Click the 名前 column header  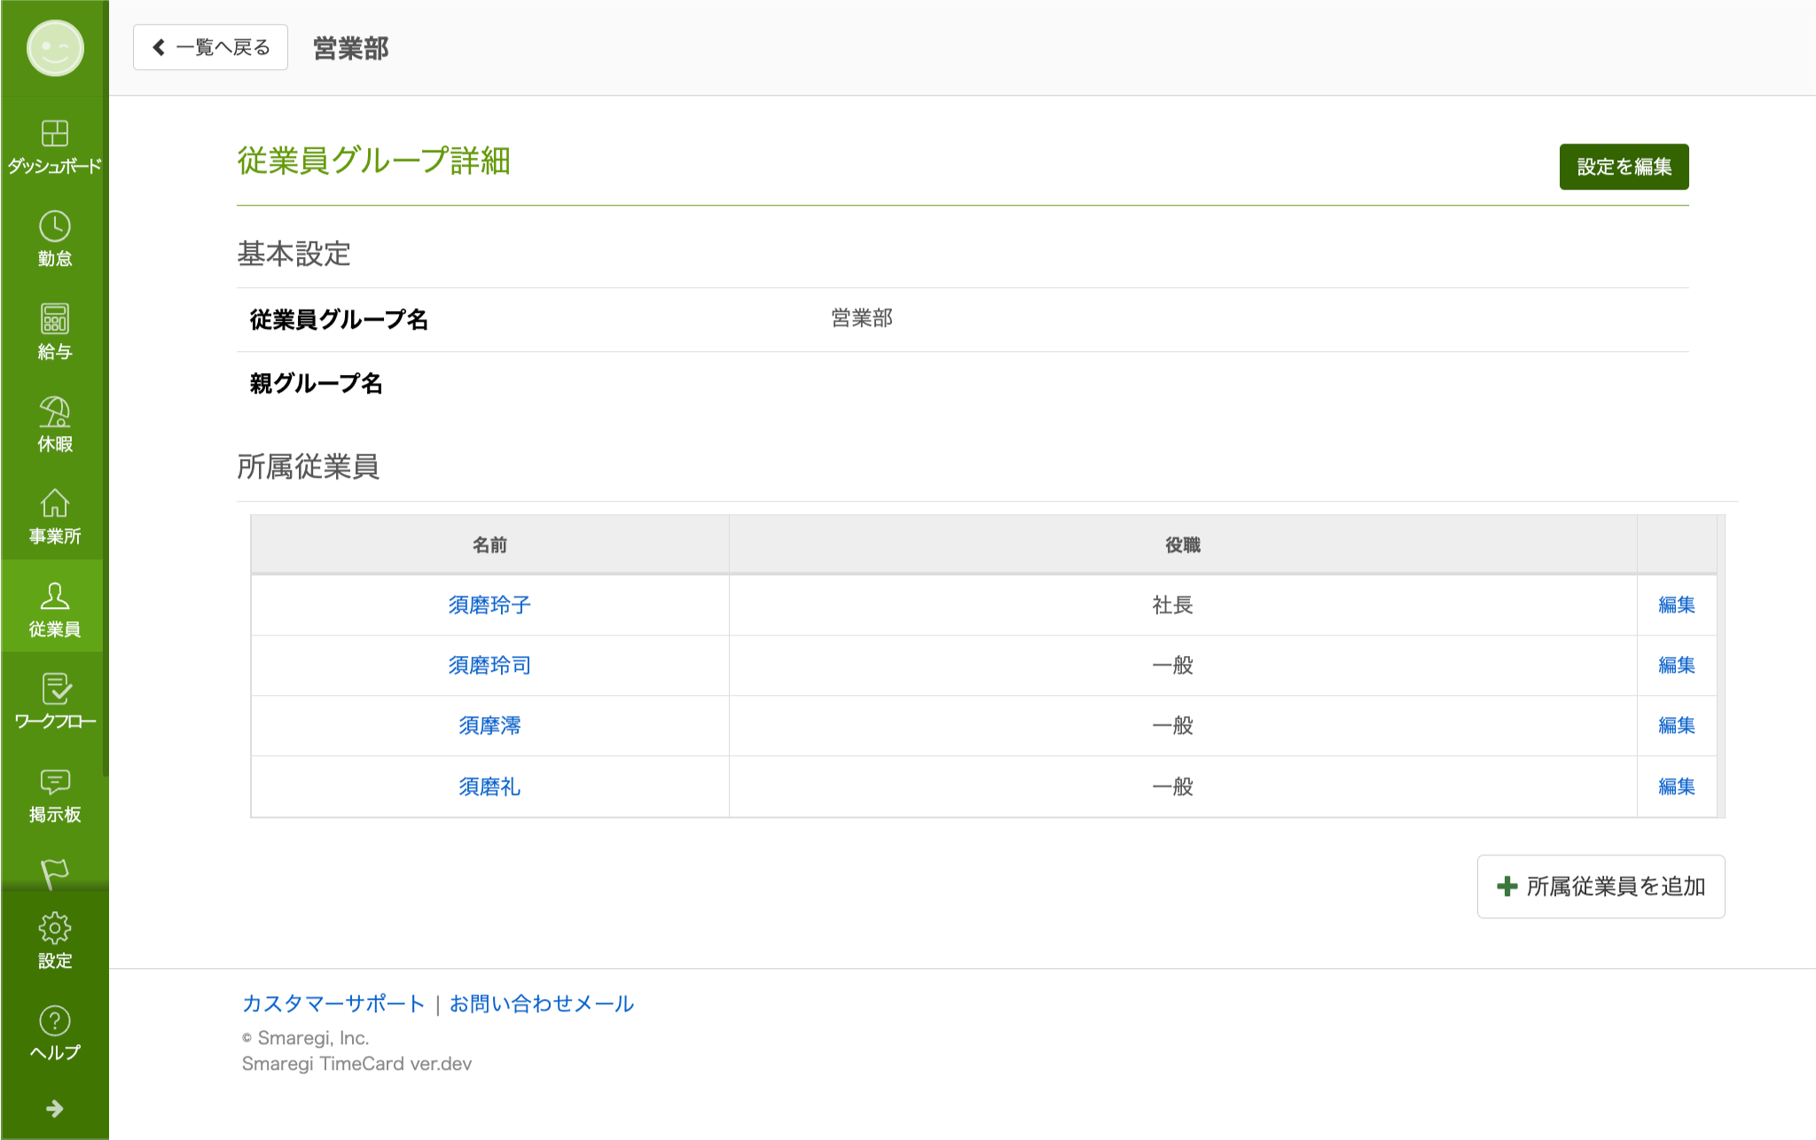click(489, 545)
